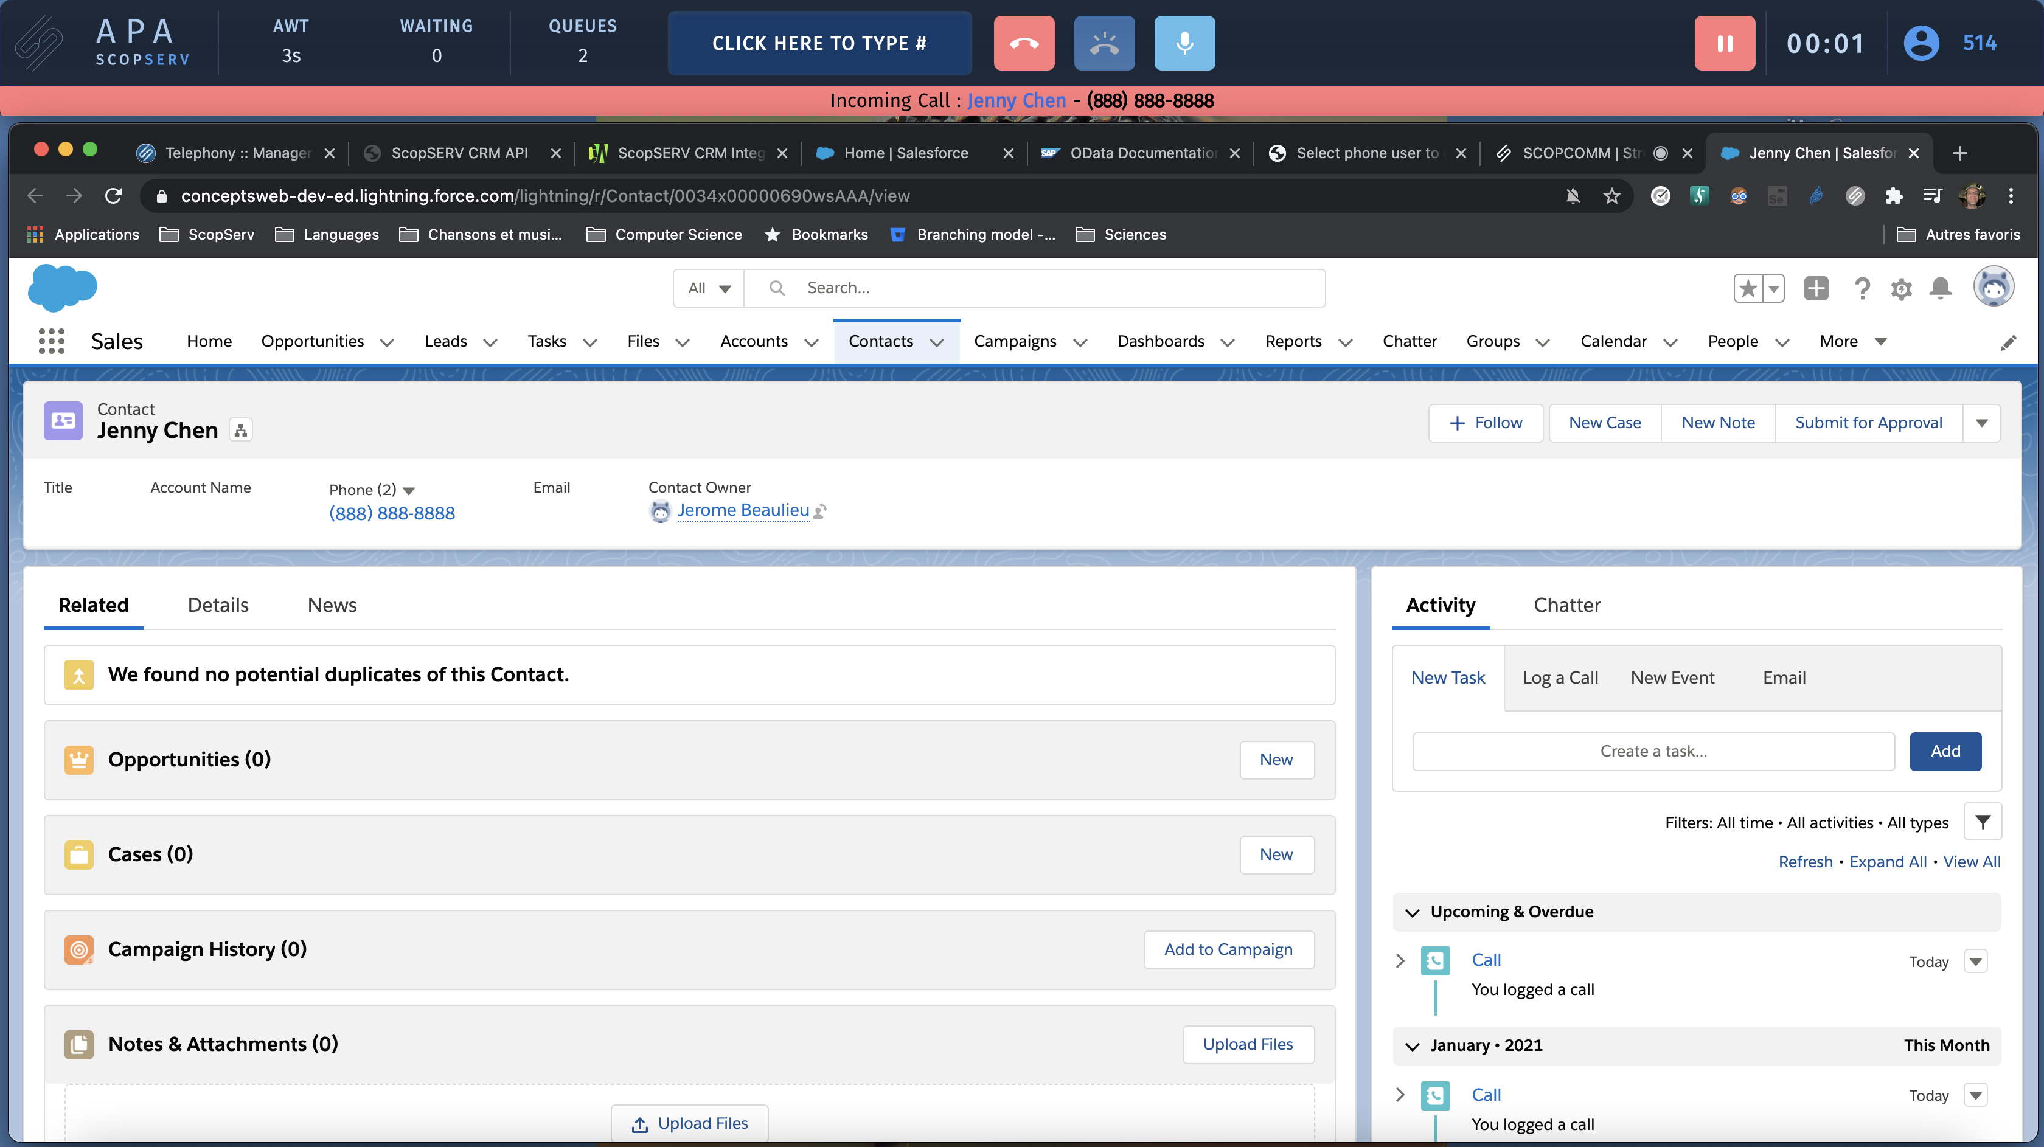Go back in browser history

coord(35,196)
